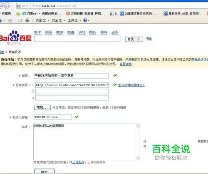Open the 其他投诉方式 link in notice

200,60
